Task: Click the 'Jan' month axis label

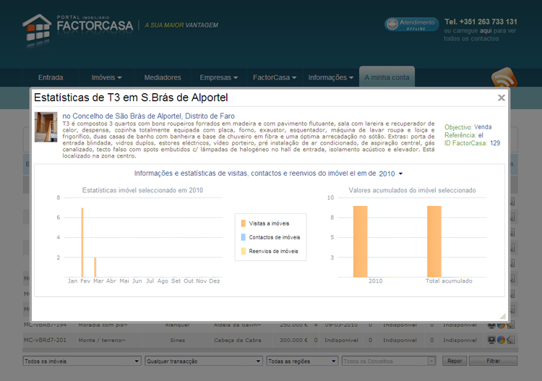Action: click(x=72, y=281)
